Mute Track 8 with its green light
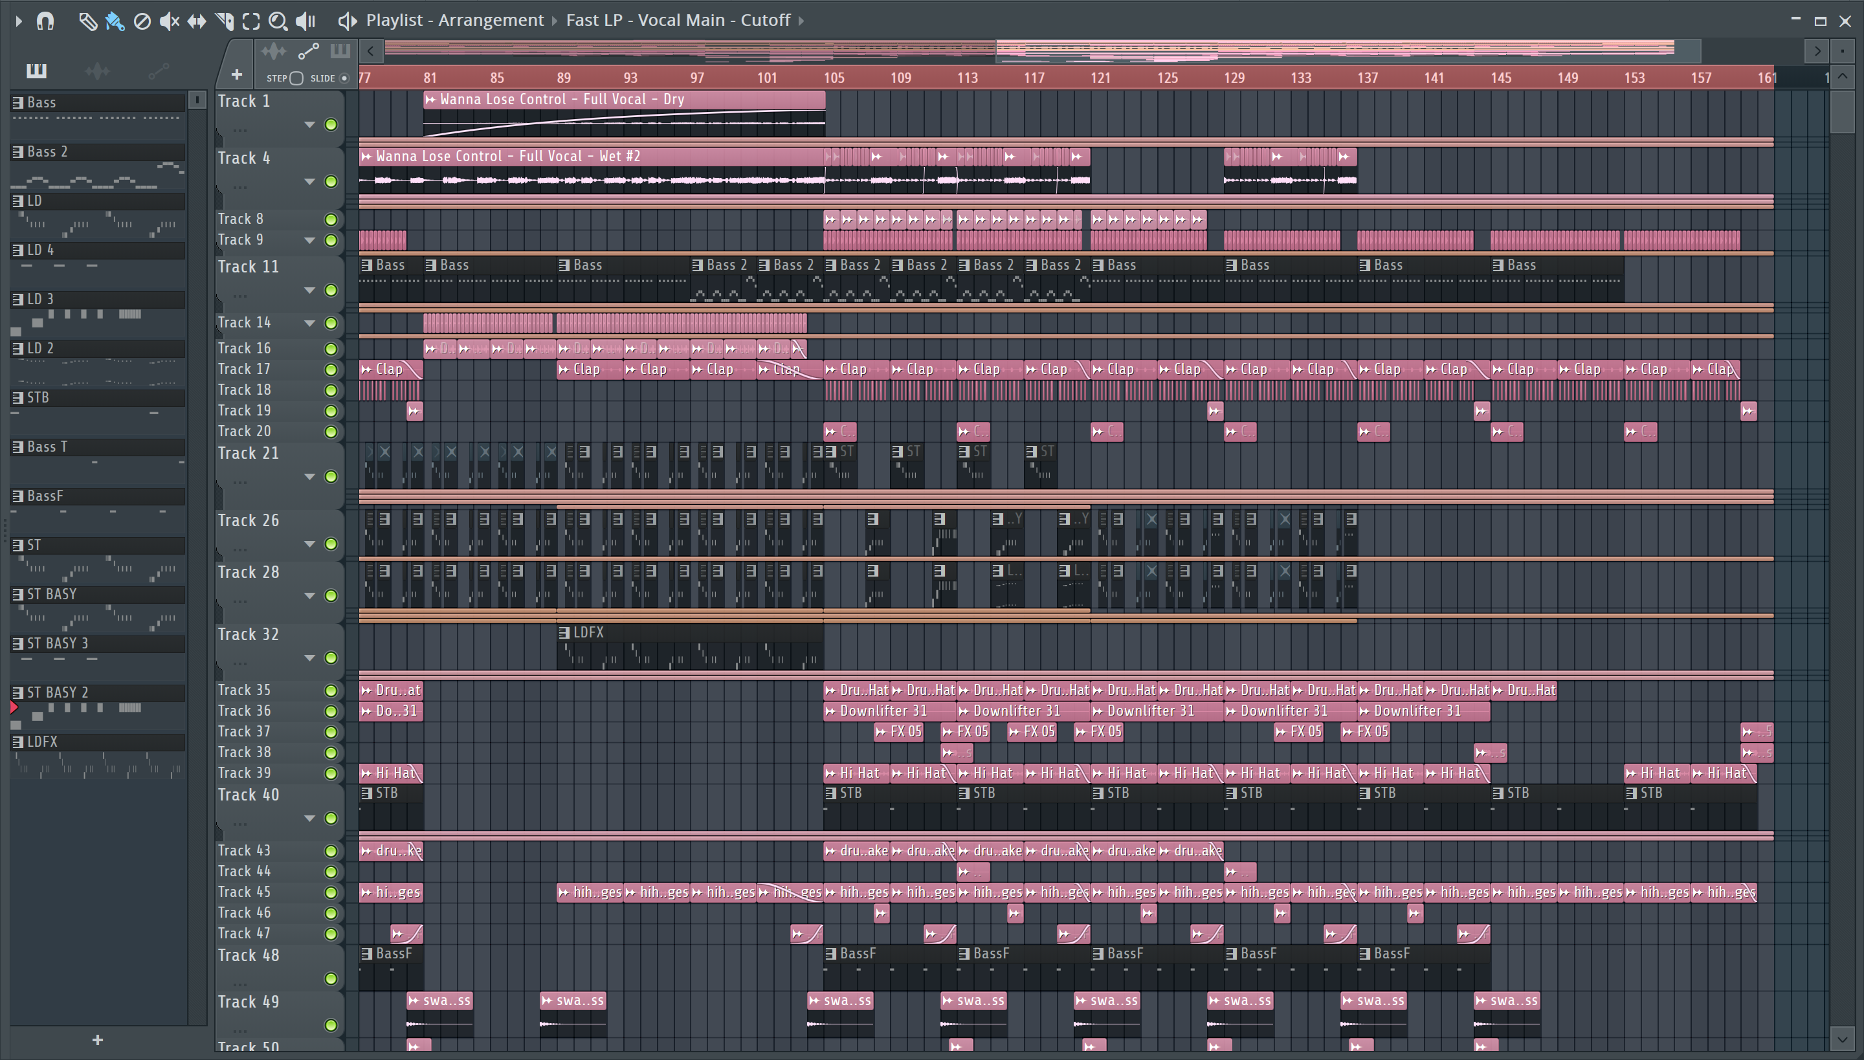 click(x=331, y=219)
